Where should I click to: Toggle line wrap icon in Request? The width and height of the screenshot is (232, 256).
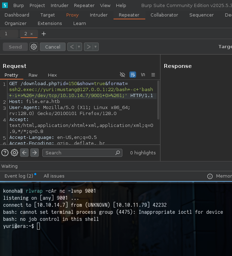(133, 75)
